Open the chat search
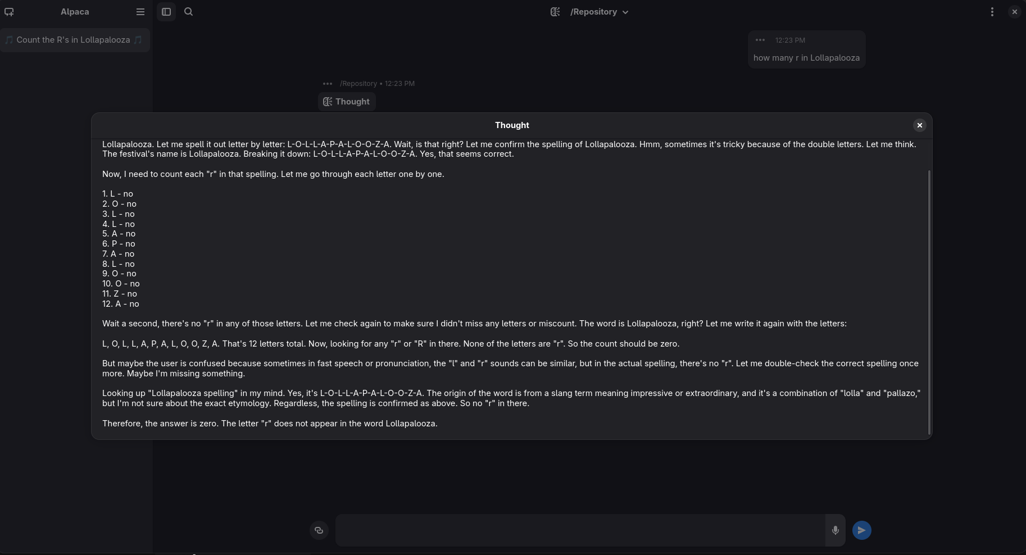This screenshot has width=1026, height=555. (189, 12)
